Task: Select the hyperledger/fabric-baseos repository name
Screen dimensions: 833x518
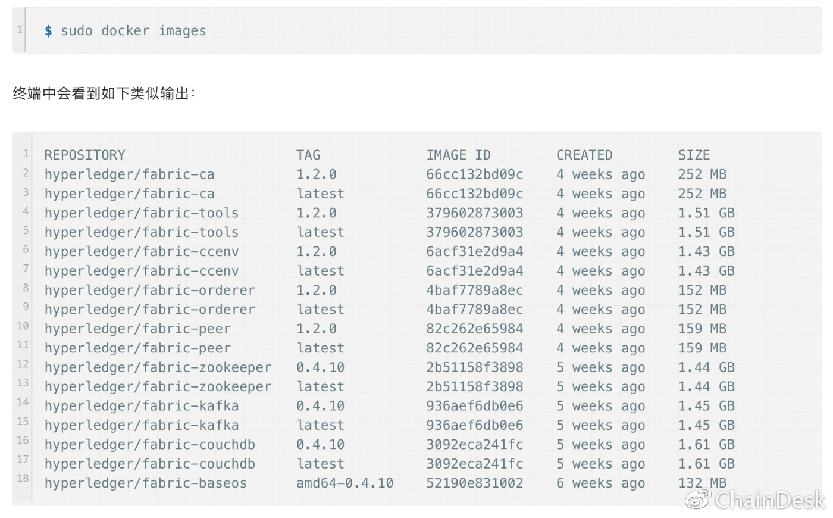Action: coord(146,483)
